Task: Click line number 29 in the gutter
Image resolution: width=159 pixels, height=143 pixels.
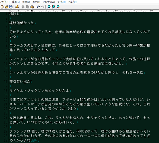Action: click(x=6, y=140)
